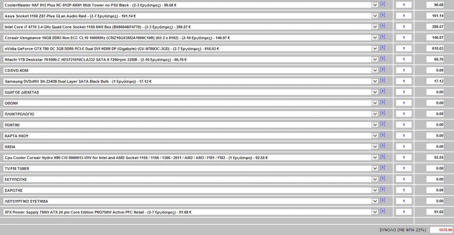Open info icon for TV/FM TUNER row
The image size is (454, 235).
(382, 167)
